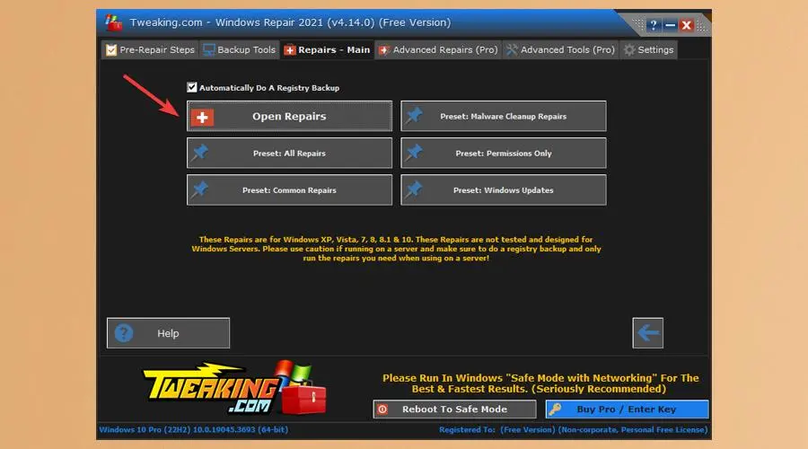Minimize the Windows Repair window
Screen dimensions: 808x449
(x=670, y=25)
